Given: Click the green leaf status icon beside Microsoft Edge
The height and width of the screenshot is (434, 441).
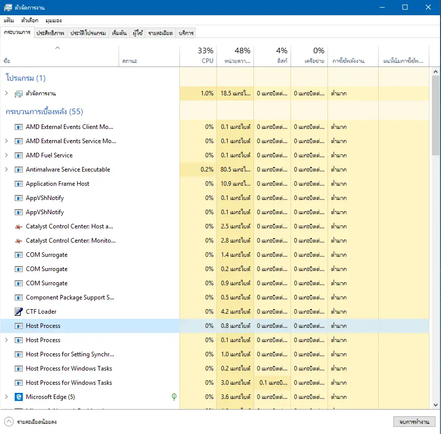Looking at the screenshot, I should click(x=174, y=397).
